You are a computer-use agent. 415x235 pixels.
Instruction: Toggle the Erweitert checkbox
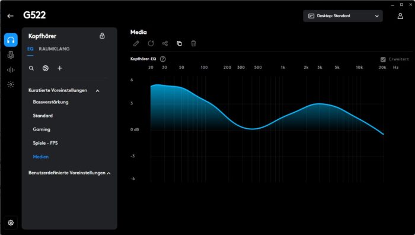383,59
